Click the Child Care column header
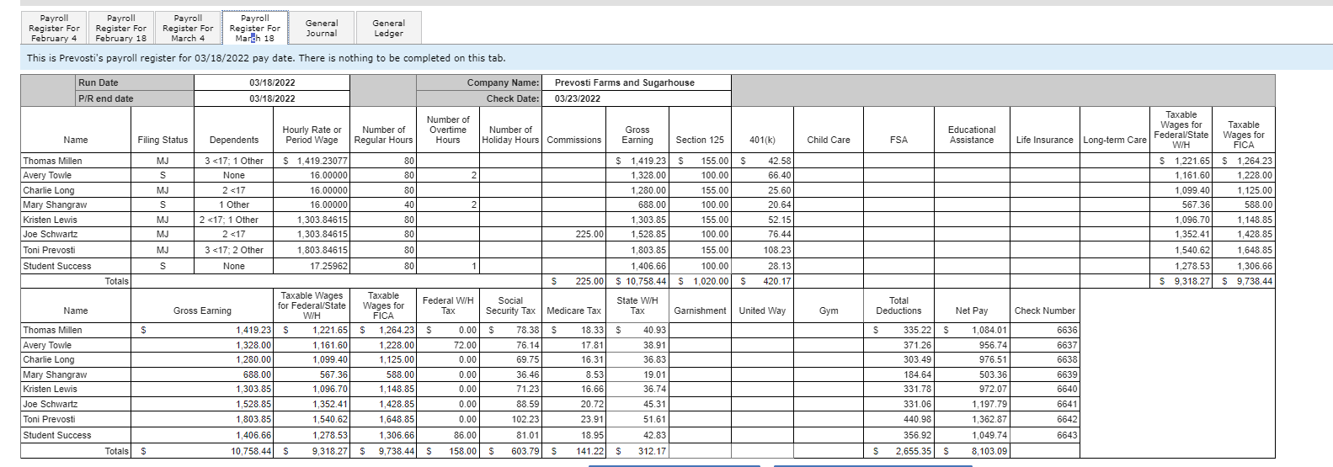Viewport: 1333px width, 467px height. click(829, 140)
